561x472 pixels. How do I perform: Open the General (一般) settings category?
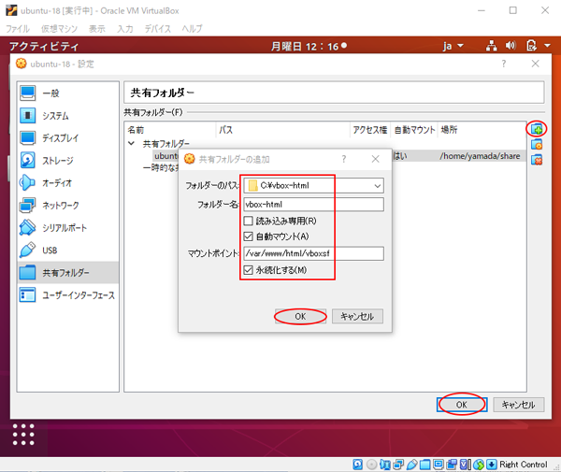click(68, 93)
